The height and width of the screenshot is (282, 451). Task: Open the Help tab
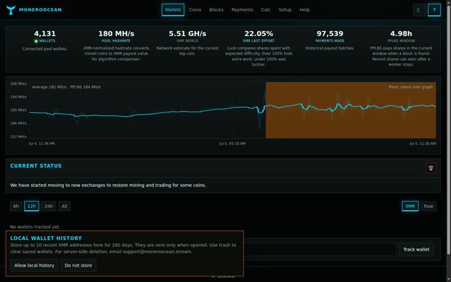point(304,10)
